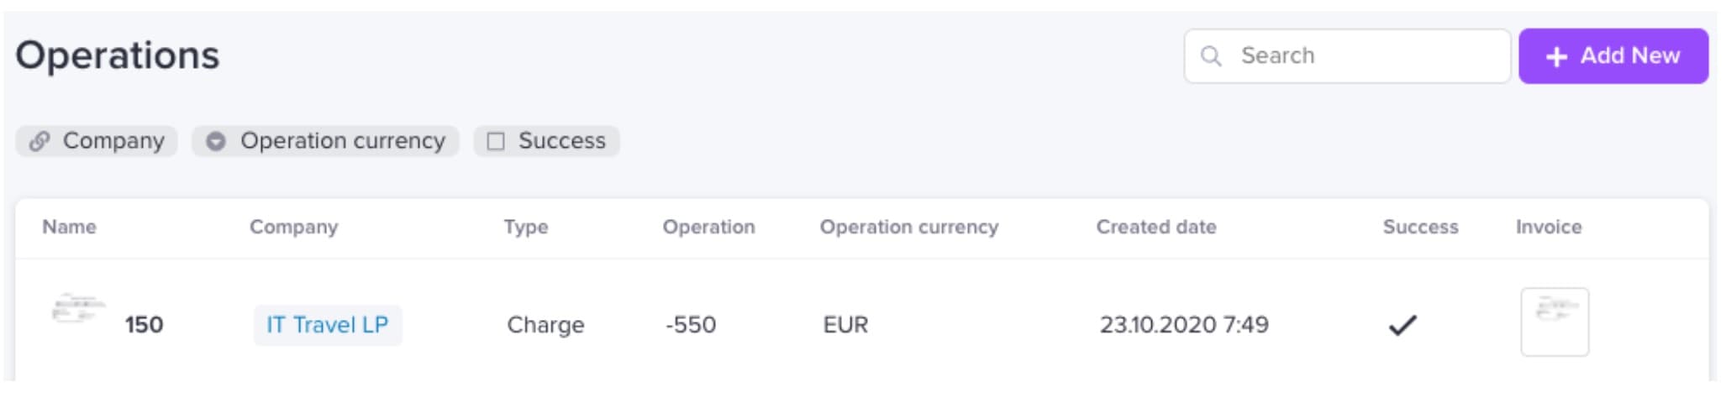Click the magnifier icon in the search box
1726x398 pixels.
[1211, 56]
